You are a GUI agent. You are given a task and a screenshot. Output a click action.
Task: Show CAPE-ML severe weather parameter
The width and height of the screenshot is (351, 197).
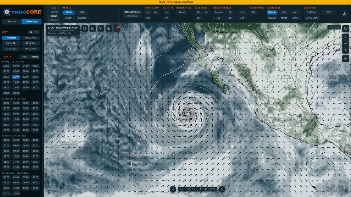tap(312, 13)
